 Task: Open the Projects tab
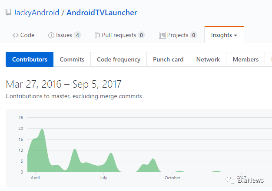178,35
